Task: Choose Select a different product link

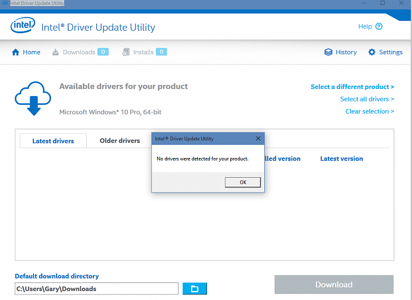Action: click(x=352, y=87)
